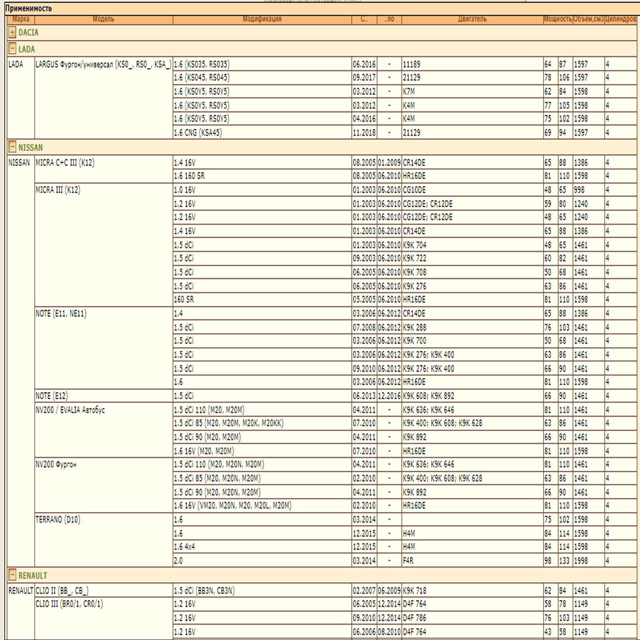Collapse the NISSAN brand group
640x640 pixels.
12,147
